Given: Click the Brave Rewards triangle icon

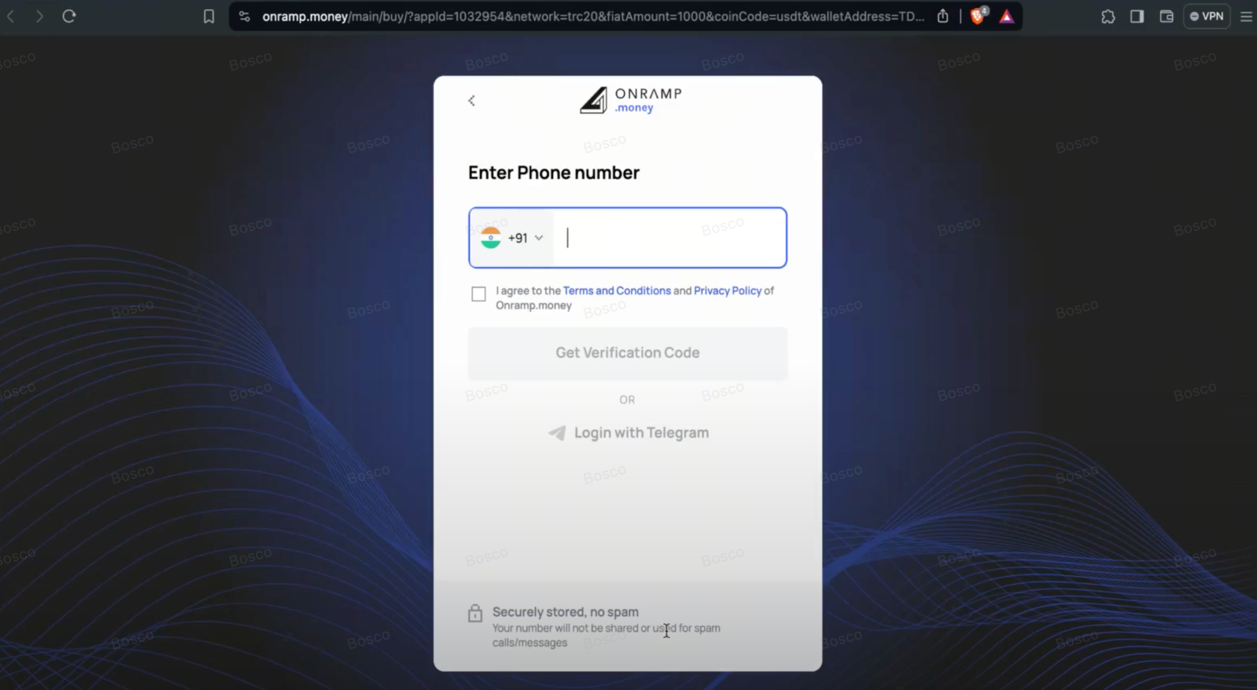Looking at the screenshot, I should (1006, 17).
